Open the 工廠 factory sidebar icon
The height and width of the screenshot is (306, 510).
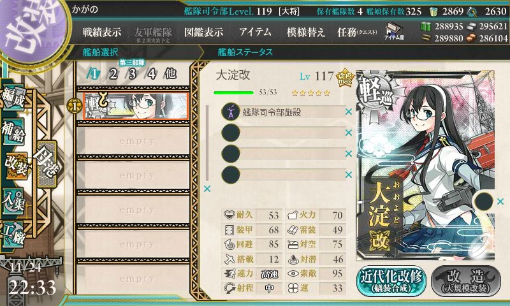pyautogui.click(x=13, y=234)
